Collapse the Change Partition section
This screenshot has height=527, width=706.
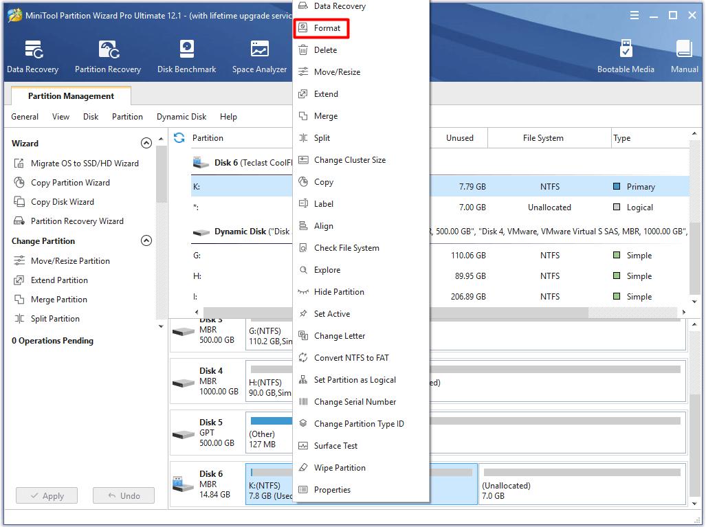click(146, 241)
